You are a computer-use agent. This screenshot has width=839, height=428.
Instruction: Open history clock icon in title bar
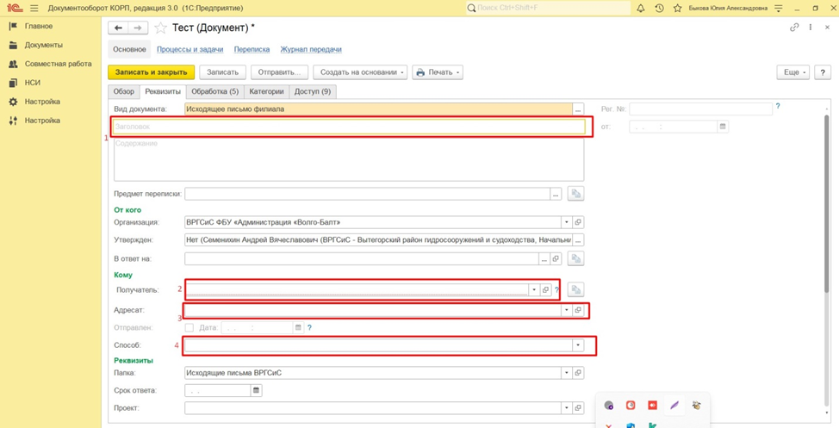[x=659, y=8]
